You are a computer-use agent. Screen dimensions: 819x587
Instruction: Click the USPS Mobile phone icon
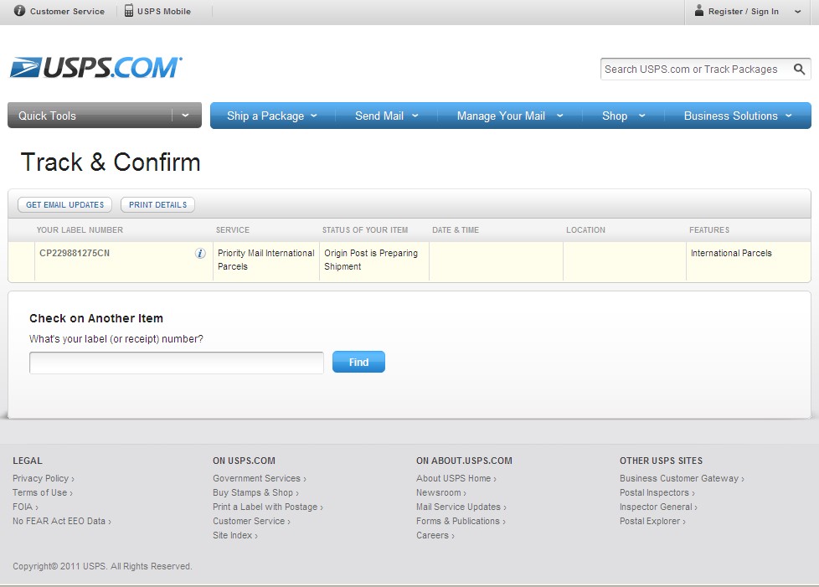click(x=129, y=11)
